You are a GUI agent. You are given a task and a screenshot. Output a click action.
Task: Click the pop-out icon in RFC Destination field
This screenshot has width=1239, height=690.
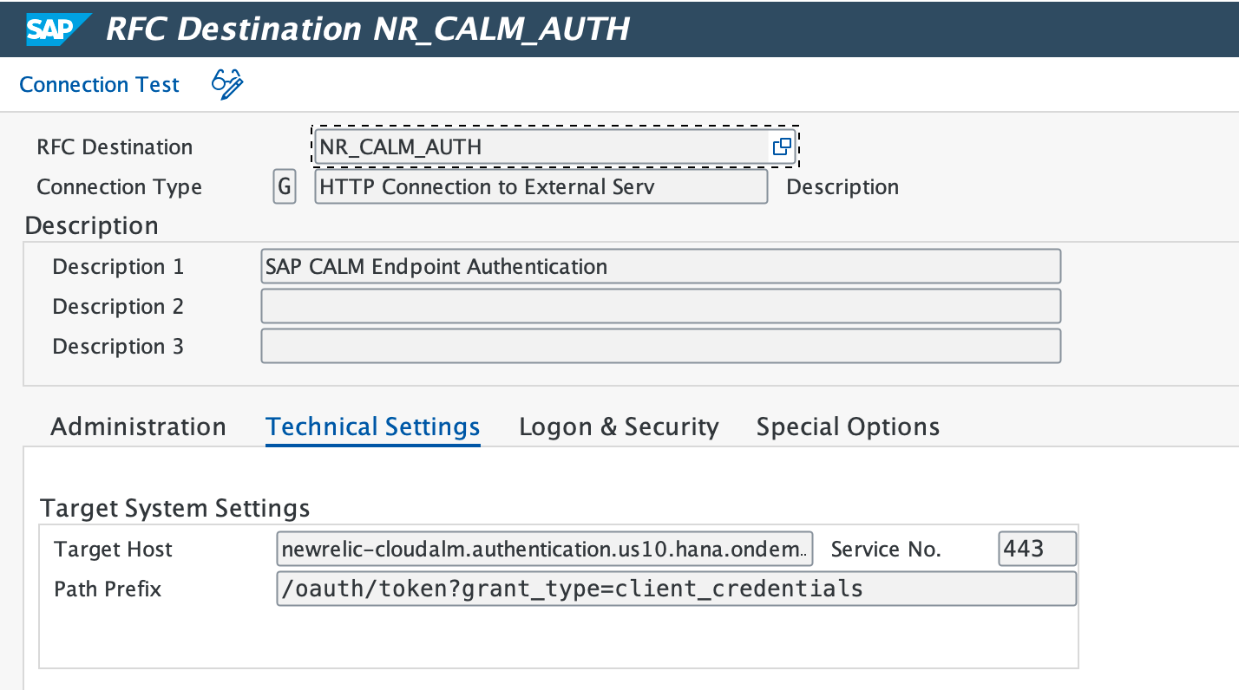[781, 146]
